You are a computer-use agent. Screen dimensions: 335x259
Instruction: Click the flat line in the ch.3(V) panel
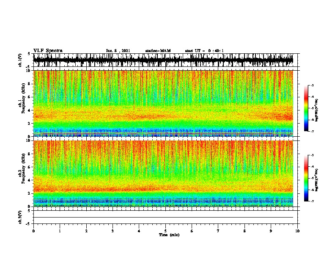[163, 218]
